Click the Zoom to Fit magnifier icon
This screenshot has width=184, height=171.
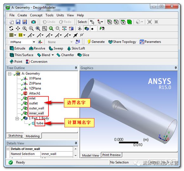click(x=38, y=28)
